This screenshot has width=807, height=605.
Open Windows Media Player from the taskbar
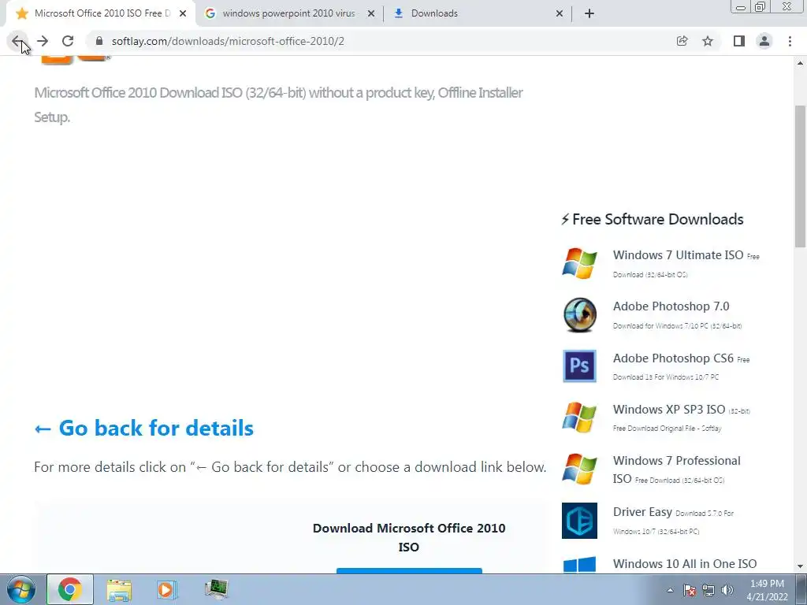tap(167, 589)
